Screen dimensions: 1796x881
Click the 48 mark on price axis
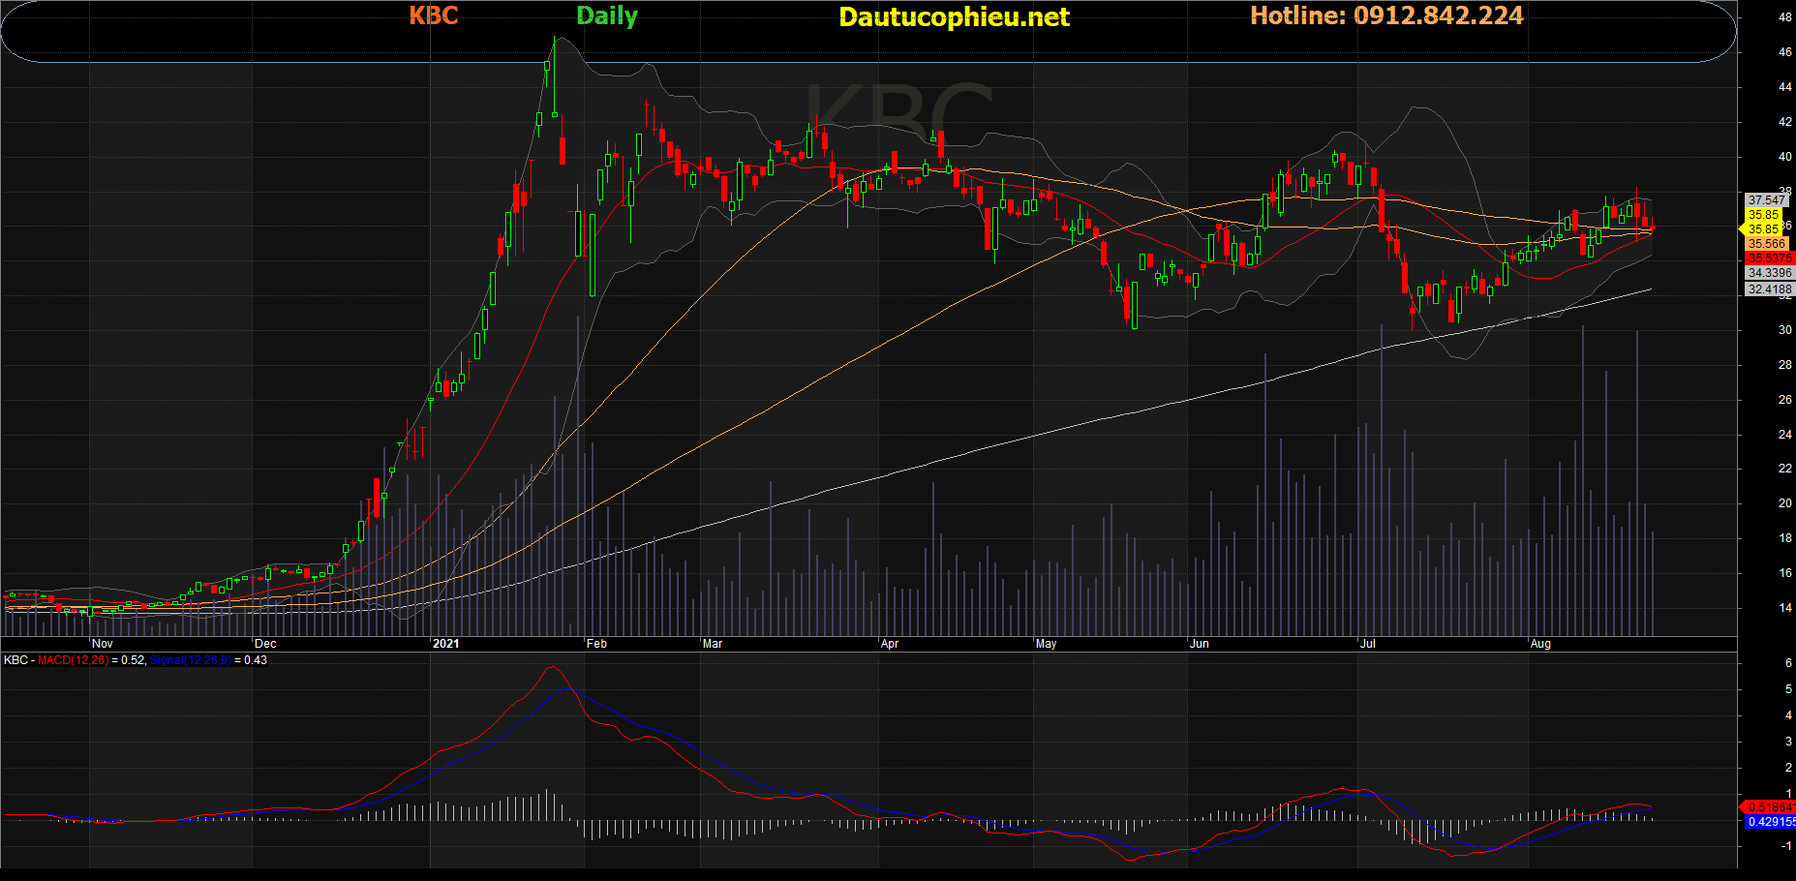pos(1784,17)
